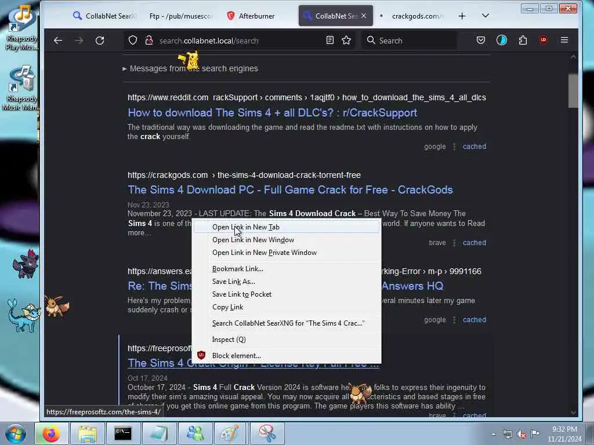Open the Messenger people taskbar icon
The image size is (594, 445).
tap(195, 433)
